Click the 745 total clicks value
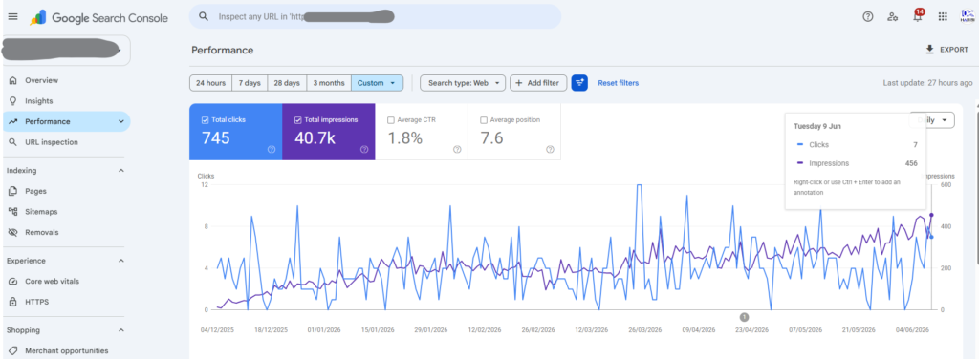Viewport: 979px width, 359px height. [216, 137]
